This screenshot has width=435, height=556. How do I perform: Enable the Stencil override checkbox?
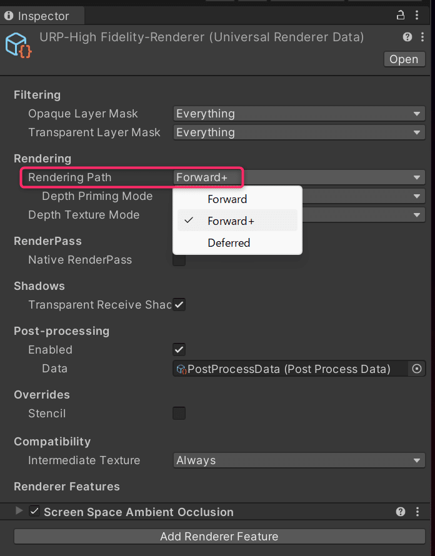click(179, 413)
